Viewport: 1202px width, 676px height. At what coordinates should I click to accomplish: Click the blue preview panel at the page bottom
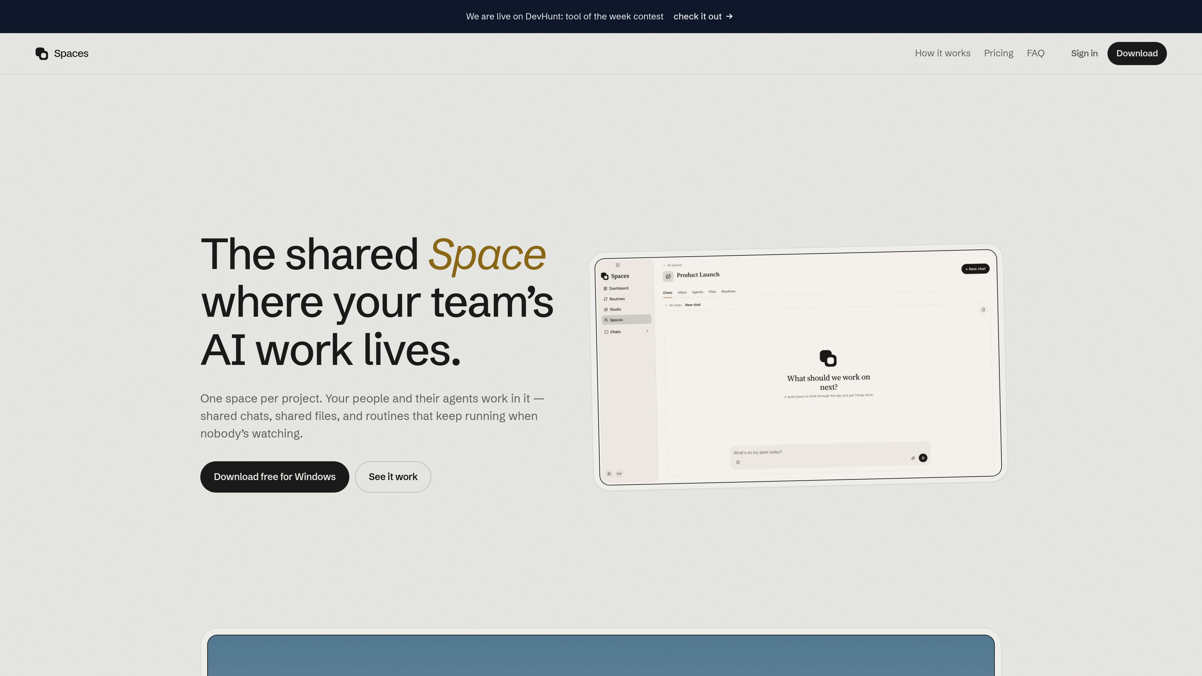pos(601,655)
